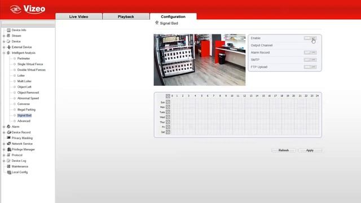Click the Apply button

[x=310, y=151]
